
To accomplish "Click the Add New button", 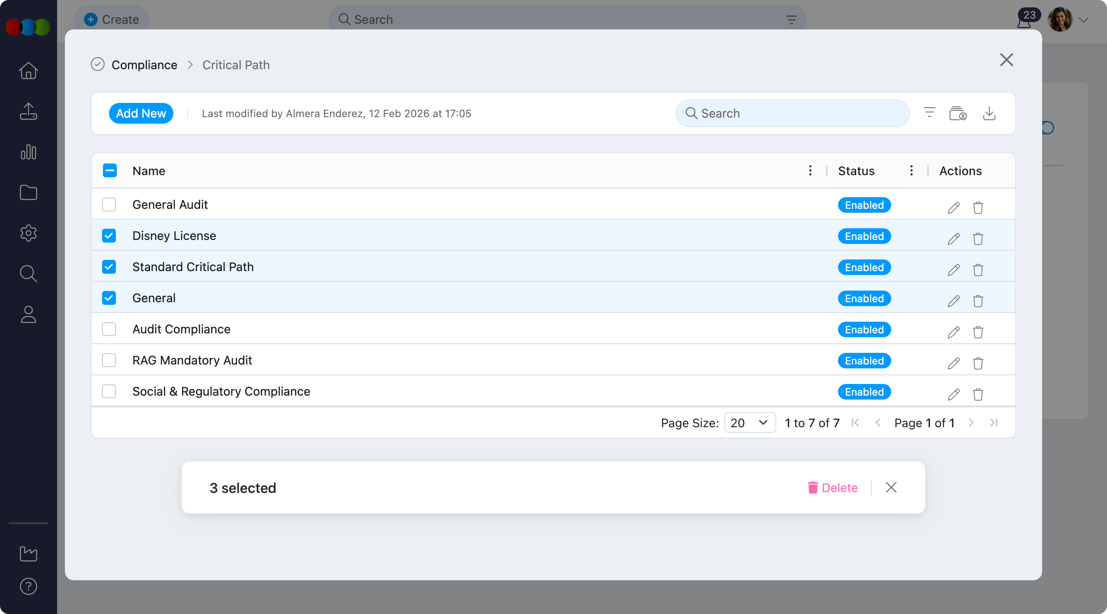I will click(141, 113).
